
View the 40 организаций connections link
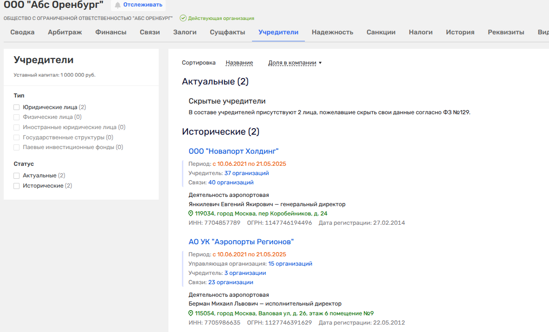coord(231,182)
